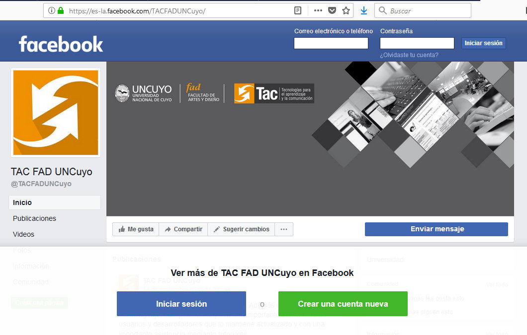Click the green secure connection padlock
This screenshot has height=335, width=527.
(61, 11)
